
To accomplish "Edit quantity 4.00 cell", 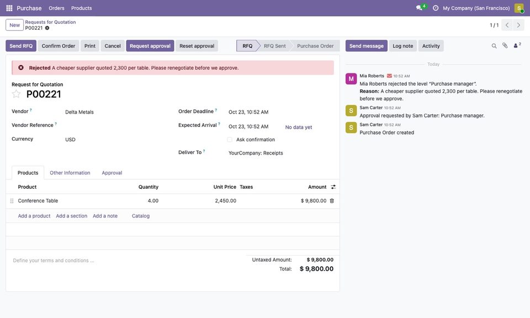I will point(153,201).
